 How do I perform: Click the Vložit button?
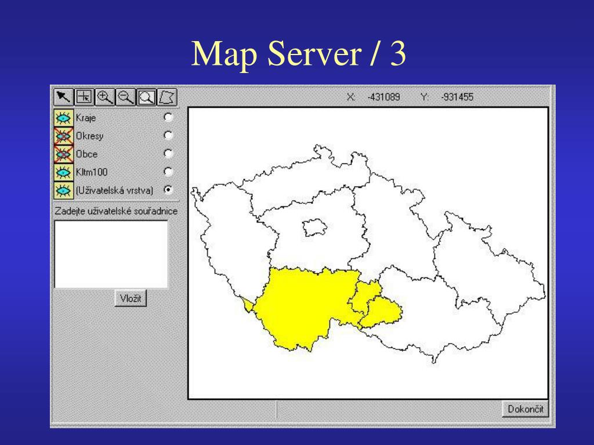coord(131,298)
